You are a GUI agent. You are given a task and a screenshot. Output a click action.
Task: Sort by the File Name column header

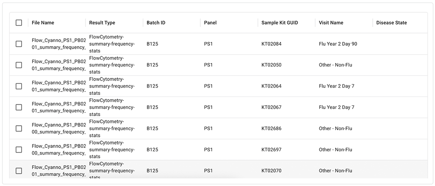point(43,23)
